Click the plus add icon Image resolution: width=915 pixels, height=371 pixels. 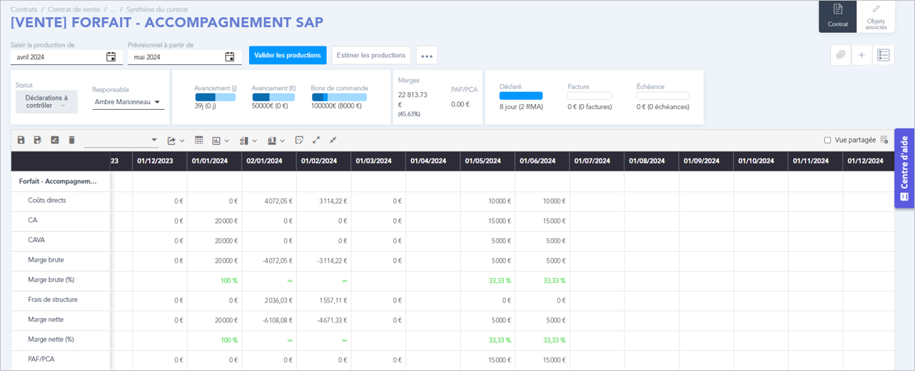[x=862, y=55]
